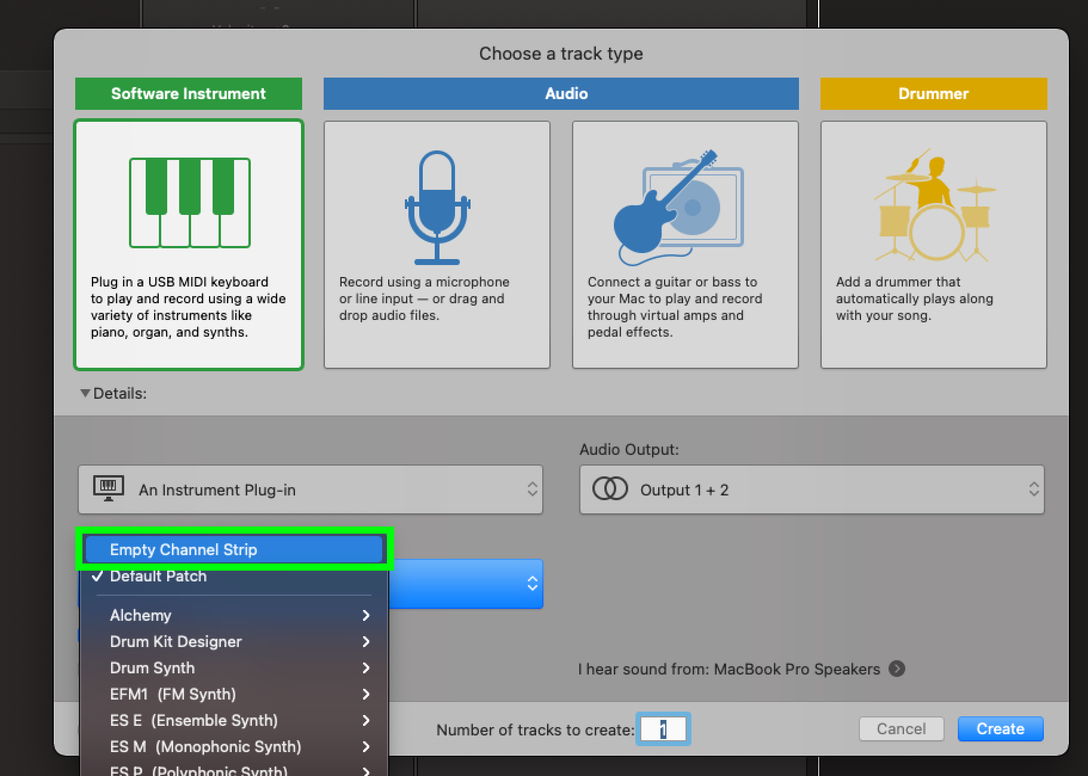Pick the Drummer track card
Image resolution: width=1088 pixels, height=776 pixels.
pos(933,245)
